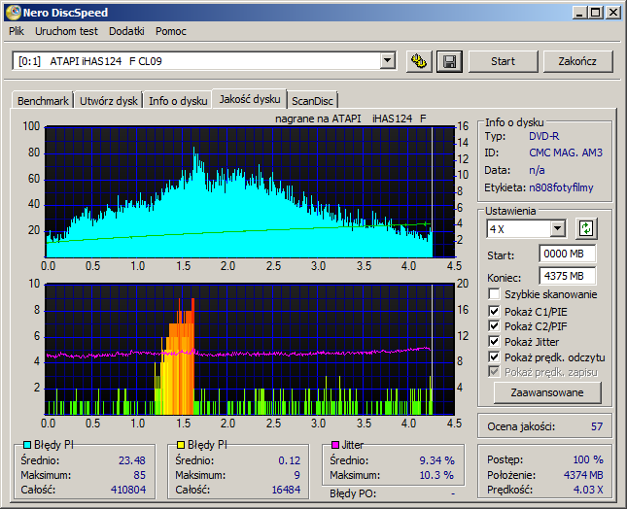Open the Pomoc menu

(171, 31)
